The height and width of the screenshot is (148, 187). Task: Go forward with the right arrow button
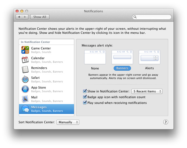click(x=25, y=17)
